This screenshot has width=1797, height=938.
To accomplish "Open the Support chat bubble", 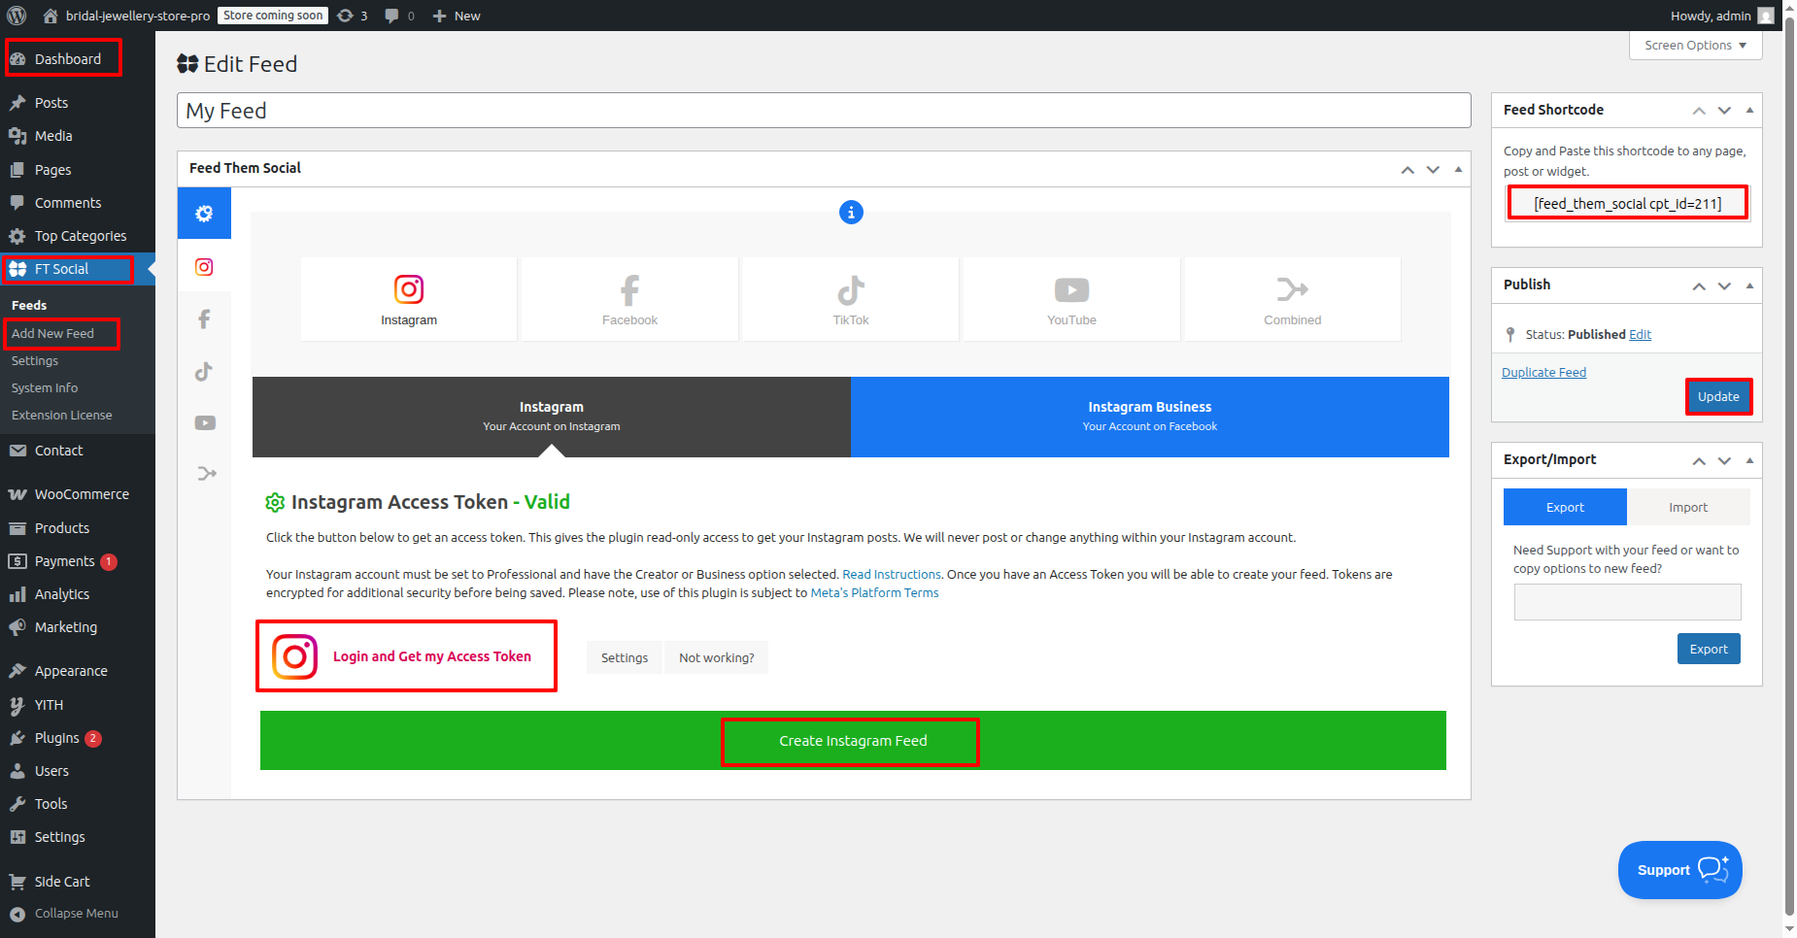I will tap(1679, 870).
